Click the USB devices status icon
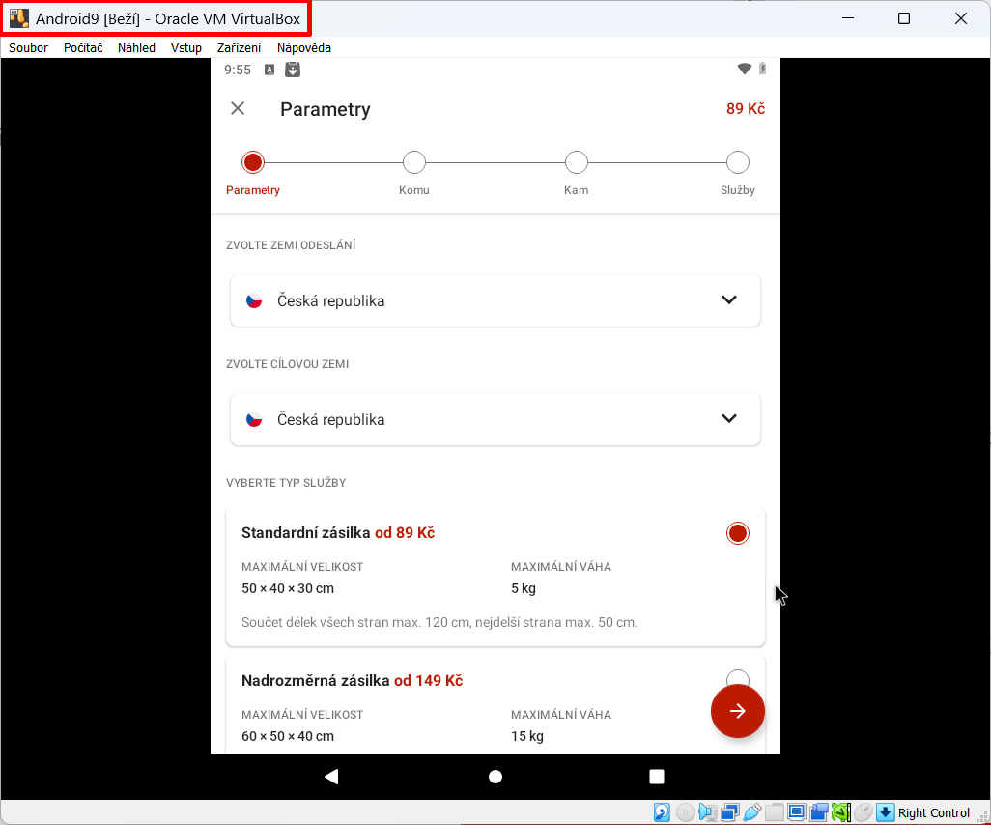991x825 pixels. click(x=752, y=812)
